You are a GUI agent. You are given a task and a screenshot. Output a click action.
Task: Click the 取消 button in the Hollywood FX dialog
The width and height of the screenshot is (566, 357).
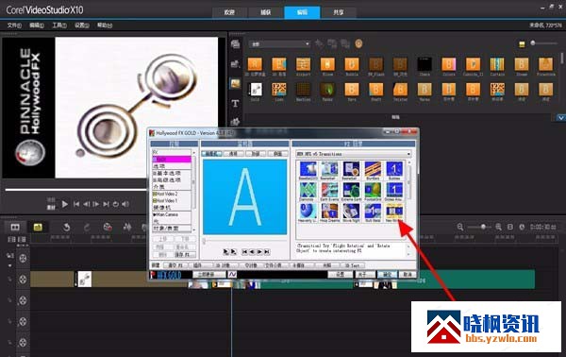408,275
